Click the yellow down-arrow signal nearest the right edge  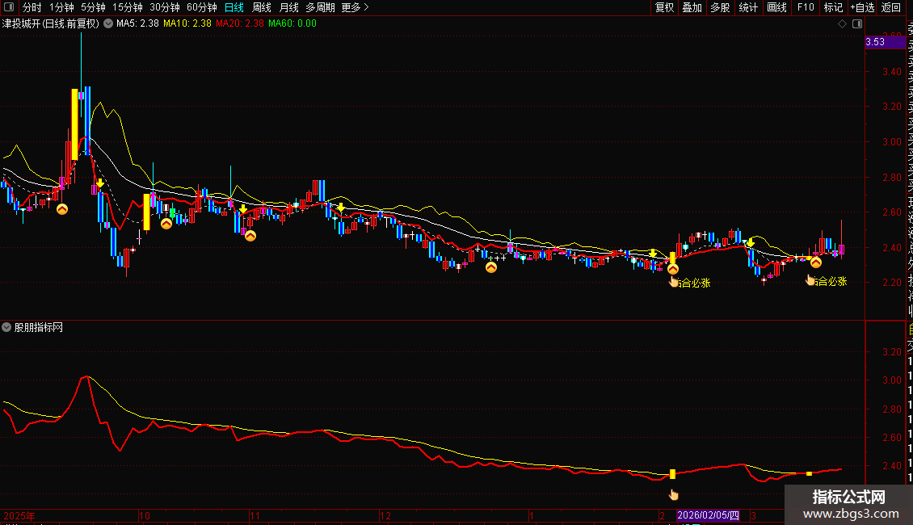pyautogui.click(x=751, y=242)
